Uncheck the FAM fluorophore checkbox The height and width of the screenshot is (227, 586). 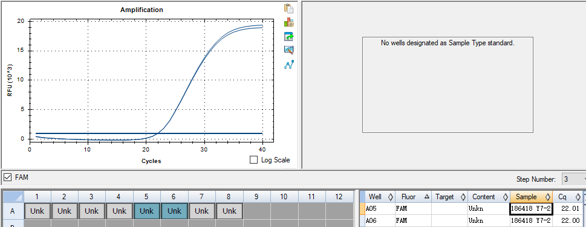[x=7, y=177]
